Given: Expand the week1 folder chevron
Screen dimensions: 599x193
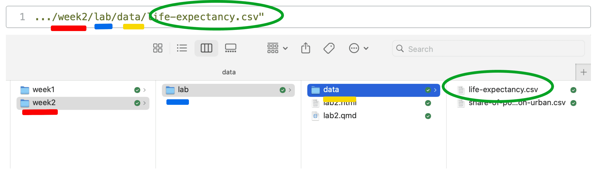Looking at the screenshot, I should tap(144, 90).
